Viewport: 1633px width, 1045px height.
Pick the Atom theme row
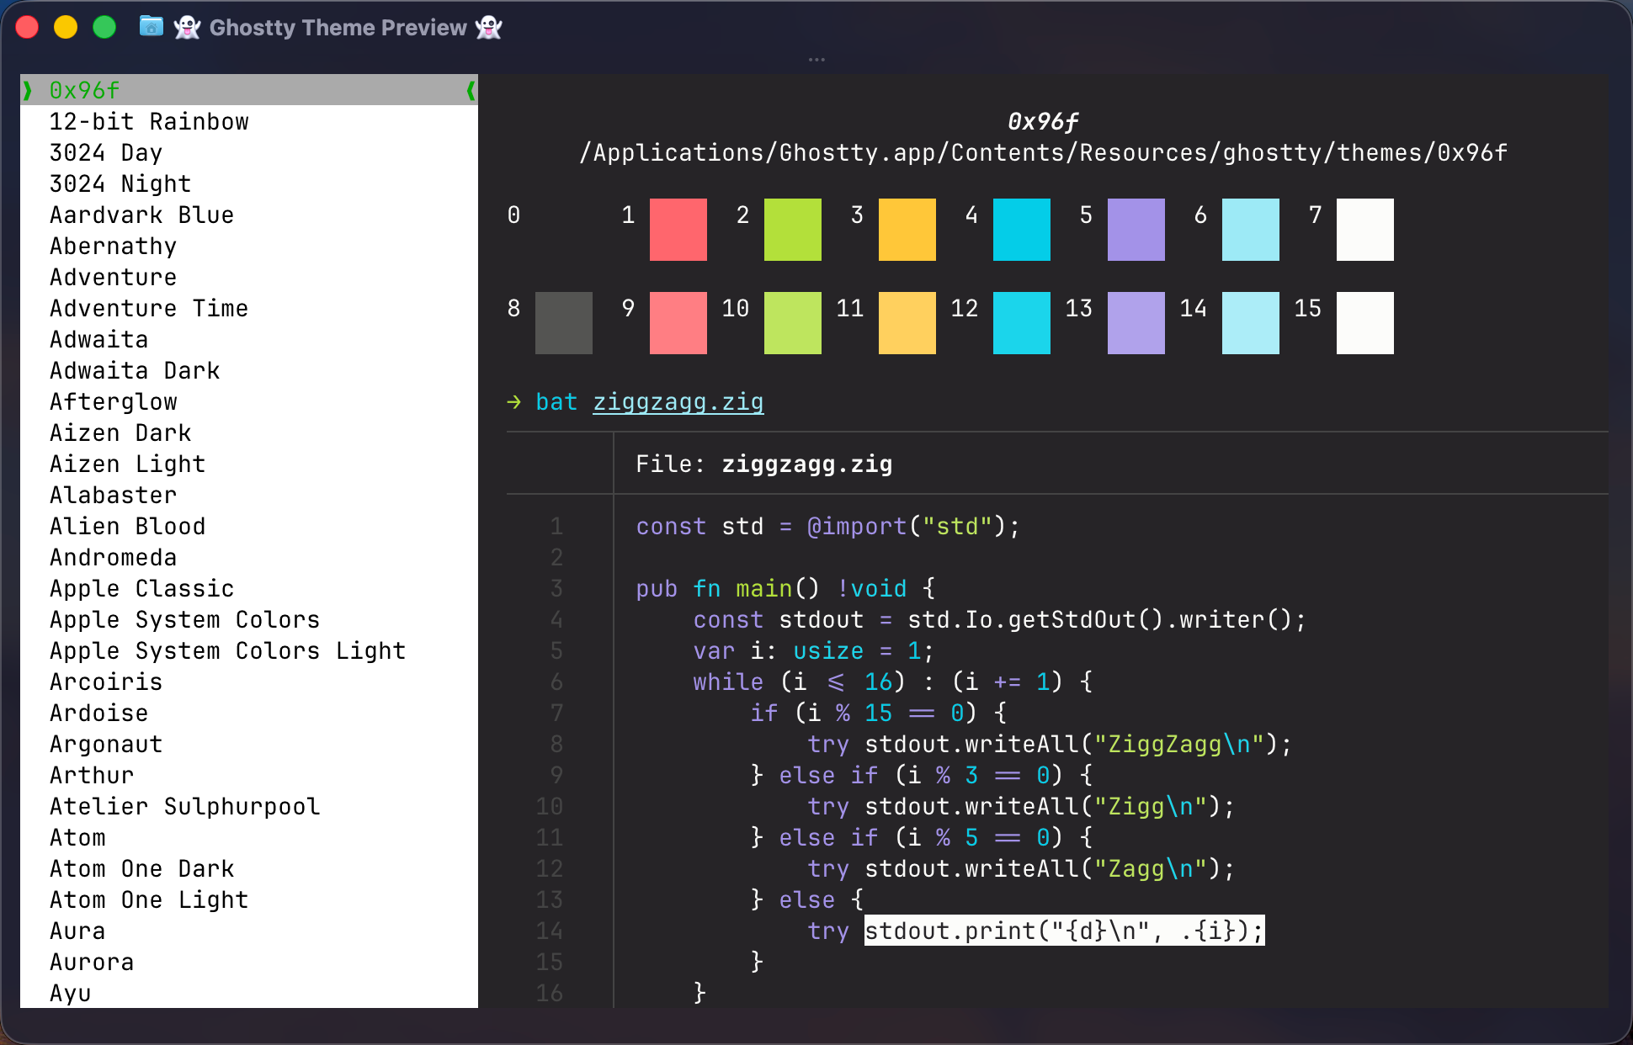pos(249,837)
